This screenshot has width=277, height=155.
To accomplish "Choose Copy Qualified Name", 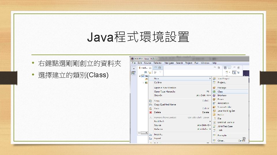I will (180, 104).
